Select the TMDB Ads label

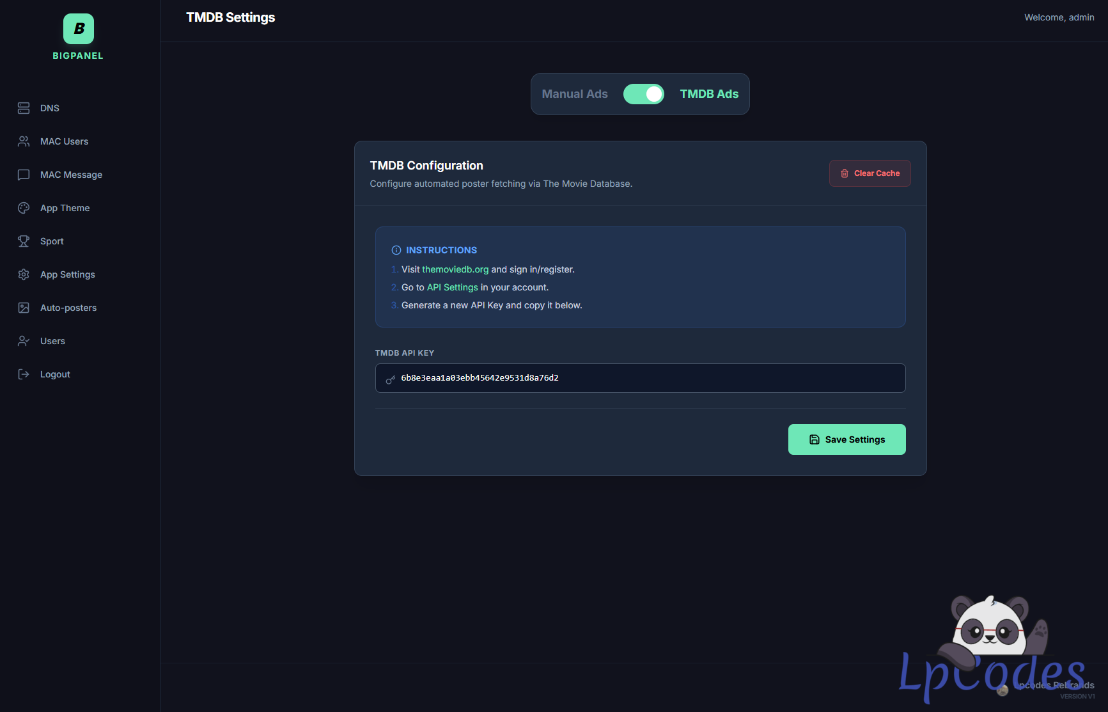point(709,94)
